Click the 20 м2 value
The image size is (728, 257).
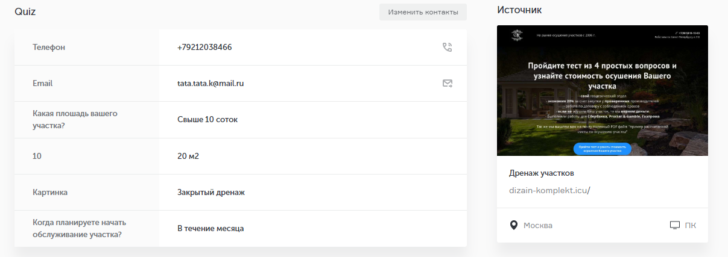pos(188,156)
